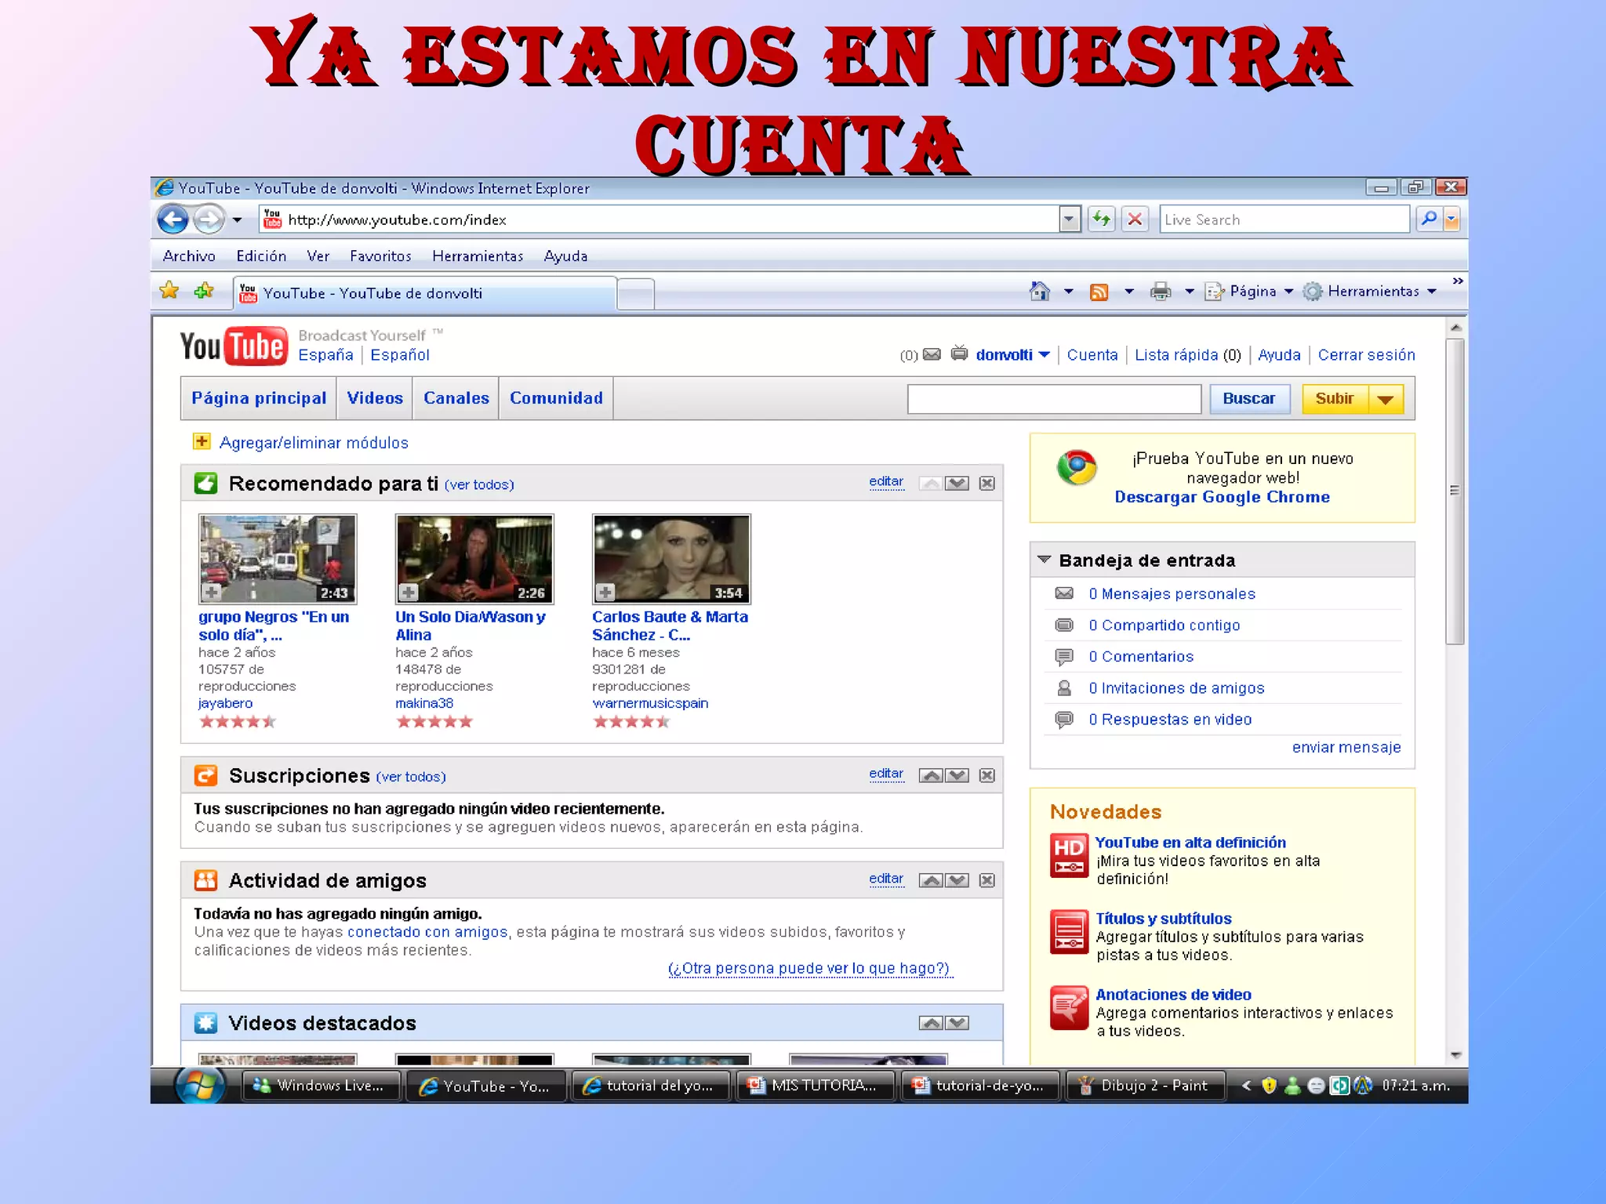
Task: Move Videos destacados module up
Action: [x=931, y=1024]
